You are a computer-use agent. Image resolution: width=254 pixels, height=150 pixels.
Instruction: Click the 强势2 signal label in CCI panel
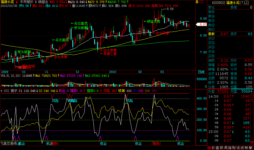point(157,143)
